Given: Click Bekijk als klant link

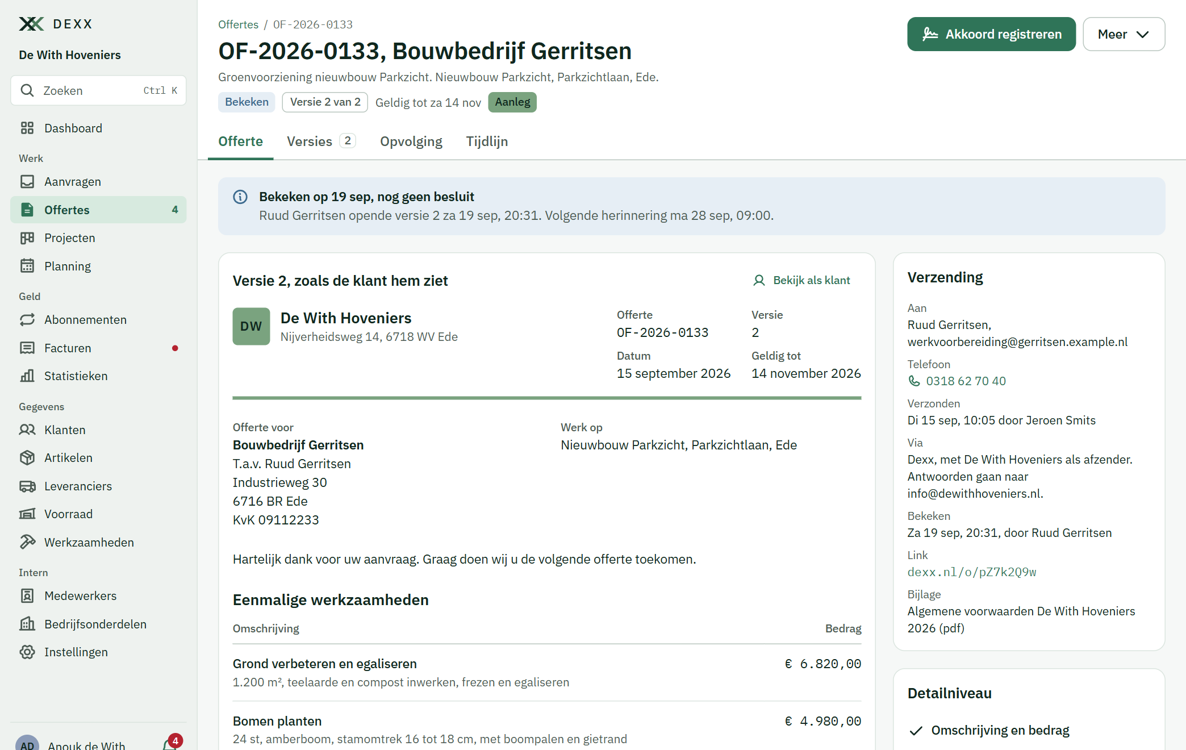Looking at the screenshot, I should 801,280.
